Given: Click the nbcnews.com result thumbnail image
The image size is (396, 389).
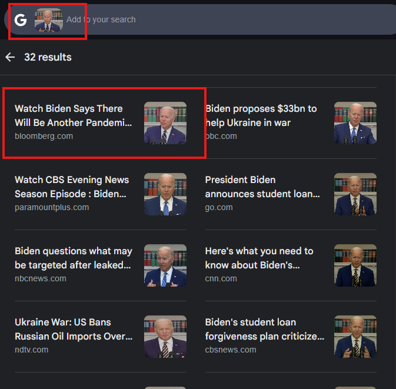Looking at the screenshot, I should click(165, 265).
